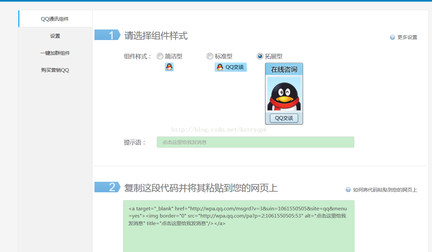The image size is (432, 252).
Task: Click the QQ交谈 standard style preview
Action: point(231,67)
